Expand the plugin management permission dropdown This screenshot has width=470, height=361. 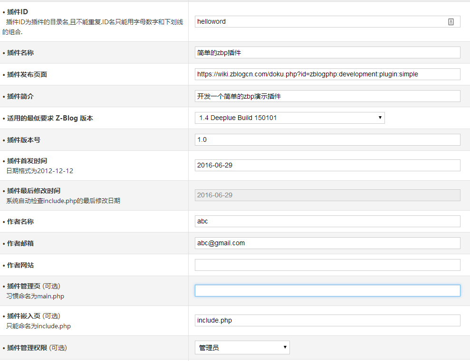(x=242, y=348)
